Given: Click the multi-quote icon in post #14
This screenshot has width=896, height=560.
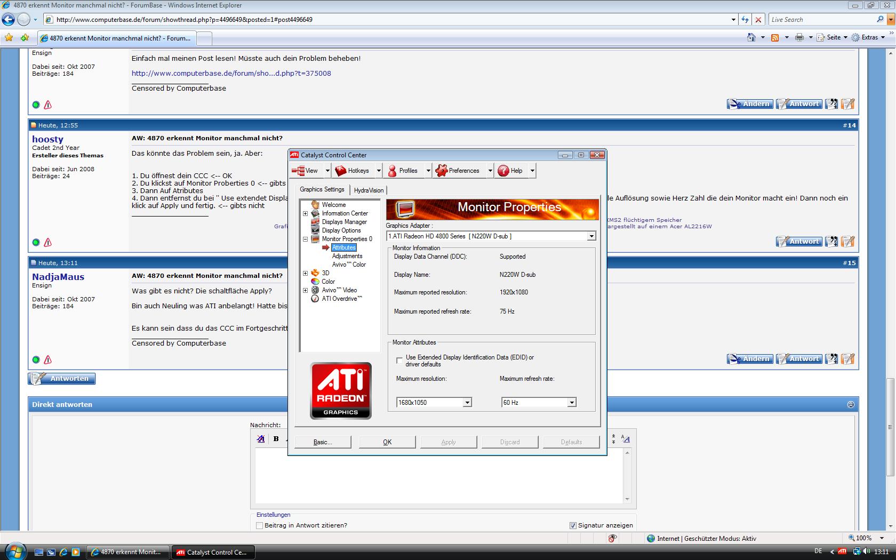Looking at the screenshot, I should click(831, 242).
